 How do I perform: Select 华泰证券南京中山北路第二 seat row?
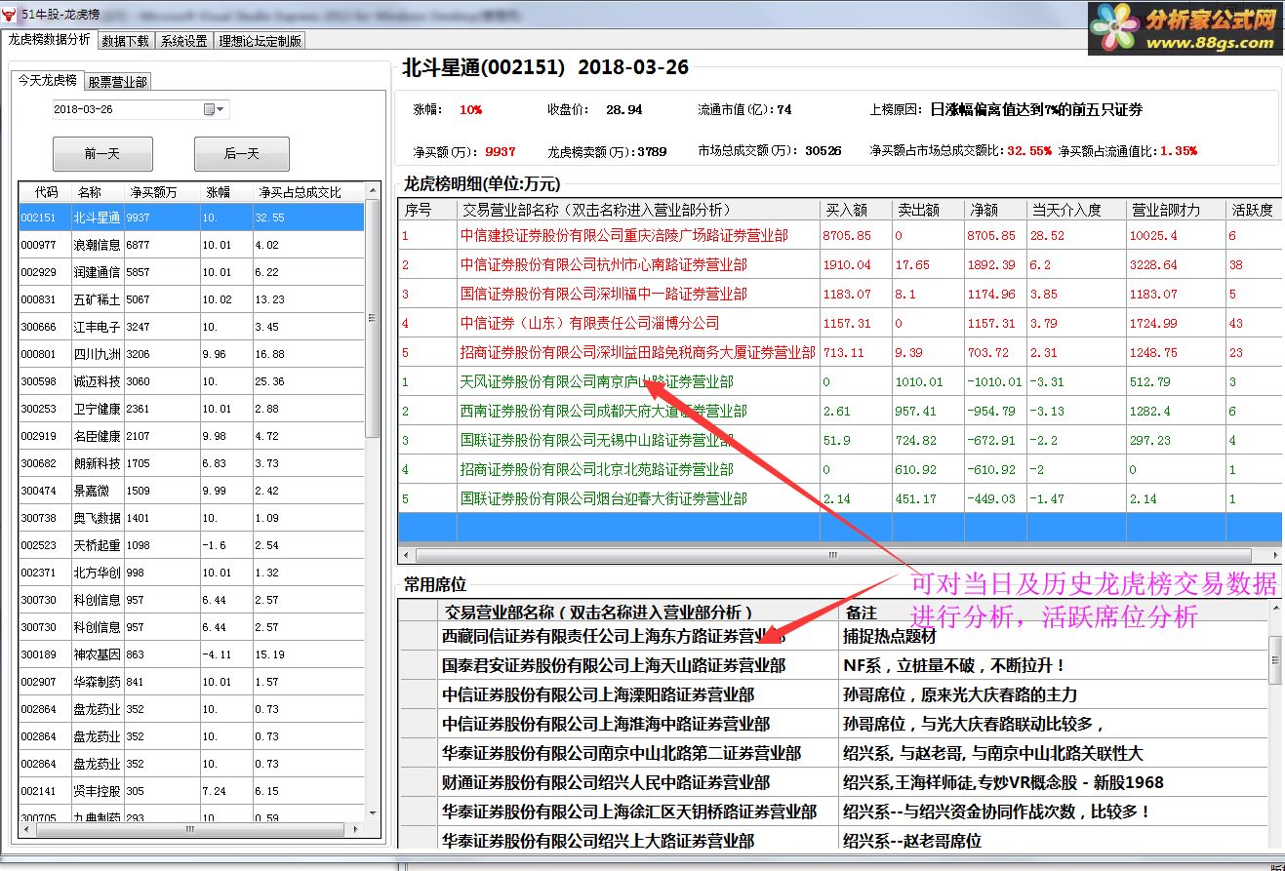833,753
